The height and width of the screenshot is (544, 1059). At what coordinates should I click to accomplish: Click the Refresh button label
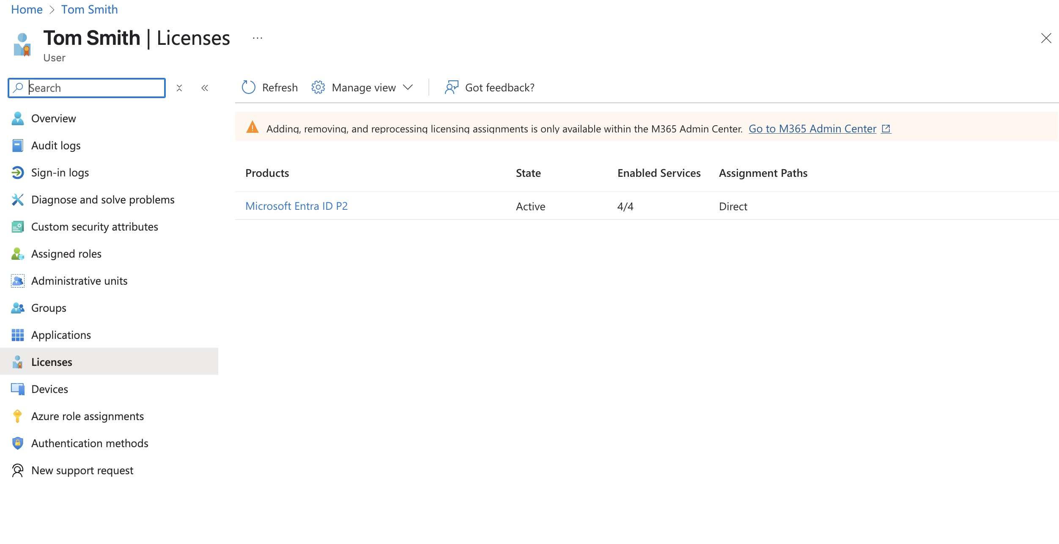point(280,88)
